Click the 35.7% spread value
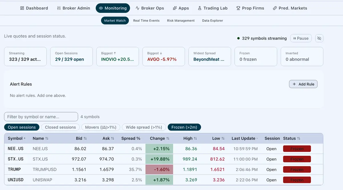This screenshot has width=343, height=190. [135, 169]
